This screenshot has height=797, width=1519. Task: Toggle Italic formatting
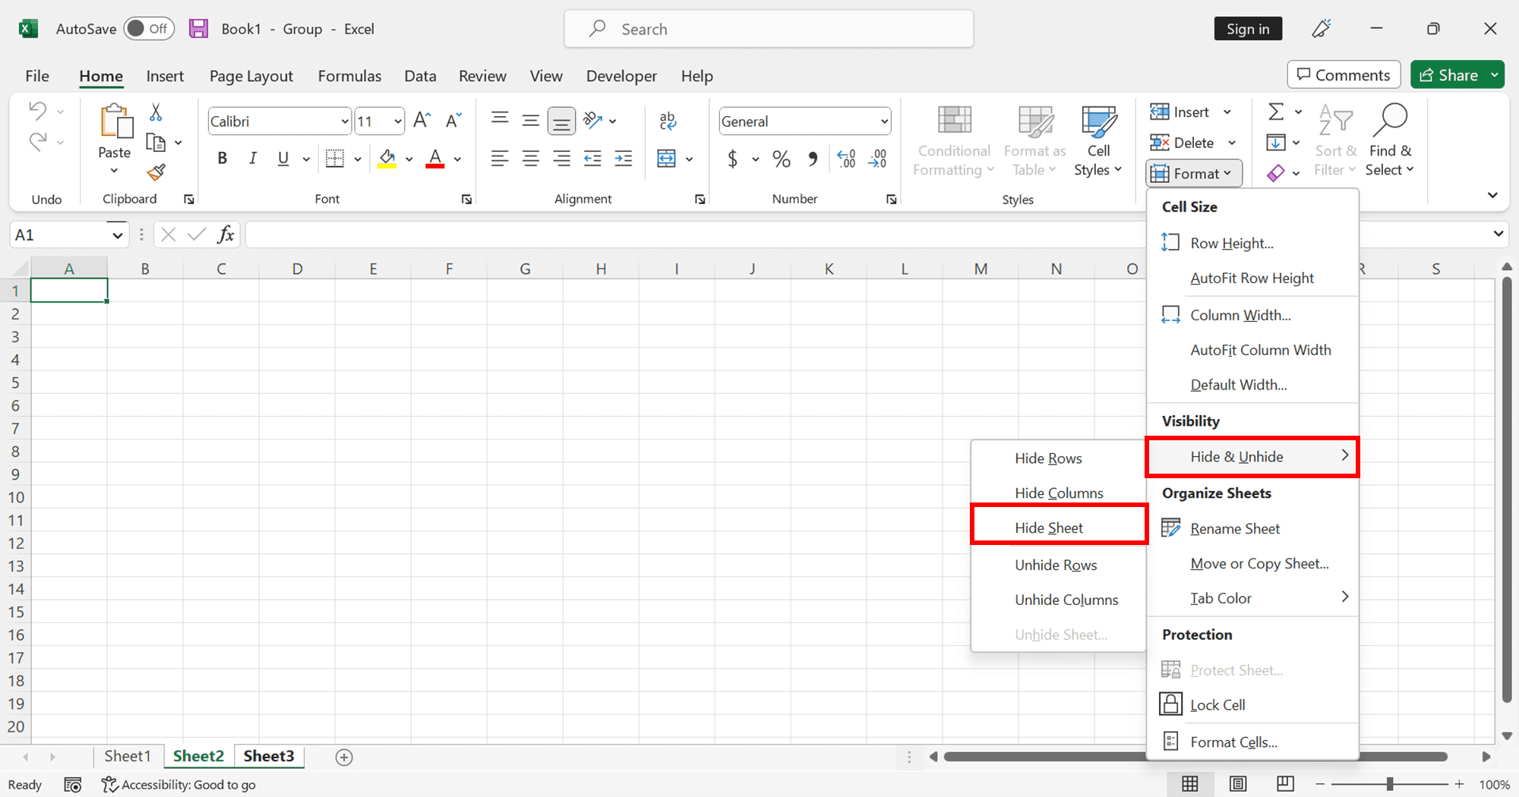pos(252,159)
